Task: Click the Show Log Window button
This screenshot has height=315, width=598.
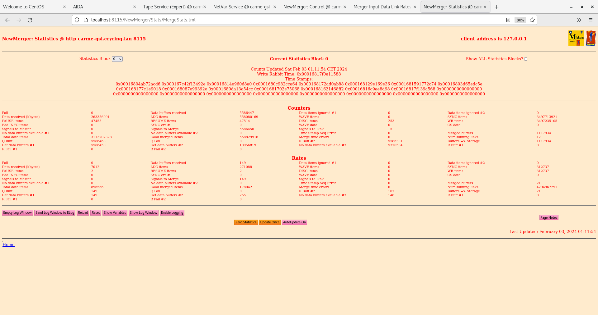Action: [x=144, y=213]
